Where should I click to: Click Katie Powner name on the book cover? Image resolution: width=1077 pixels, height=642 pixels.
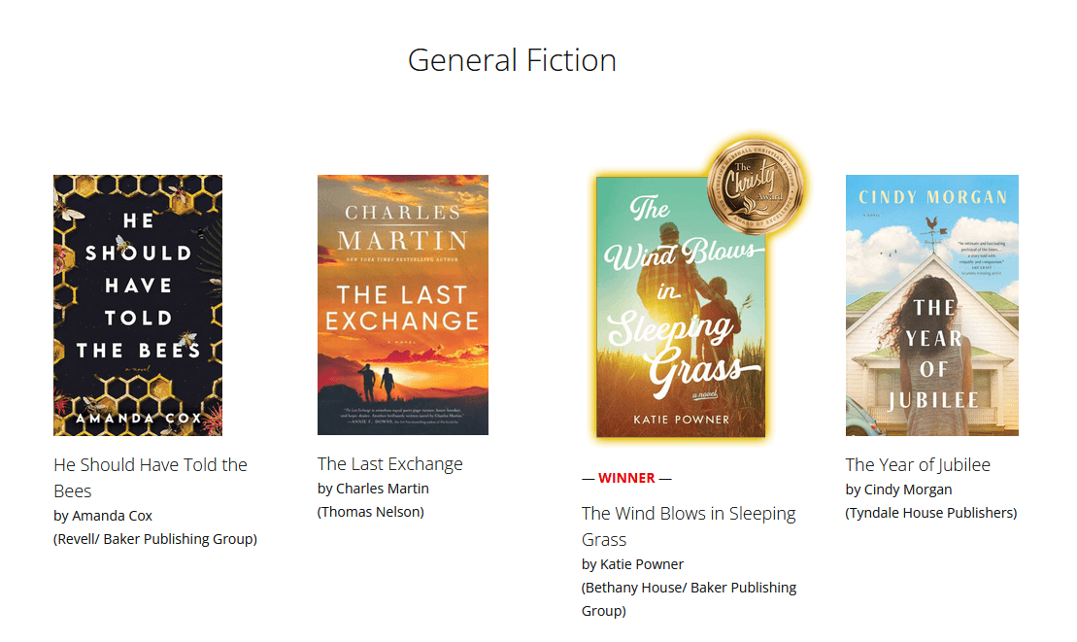point(680,420)
